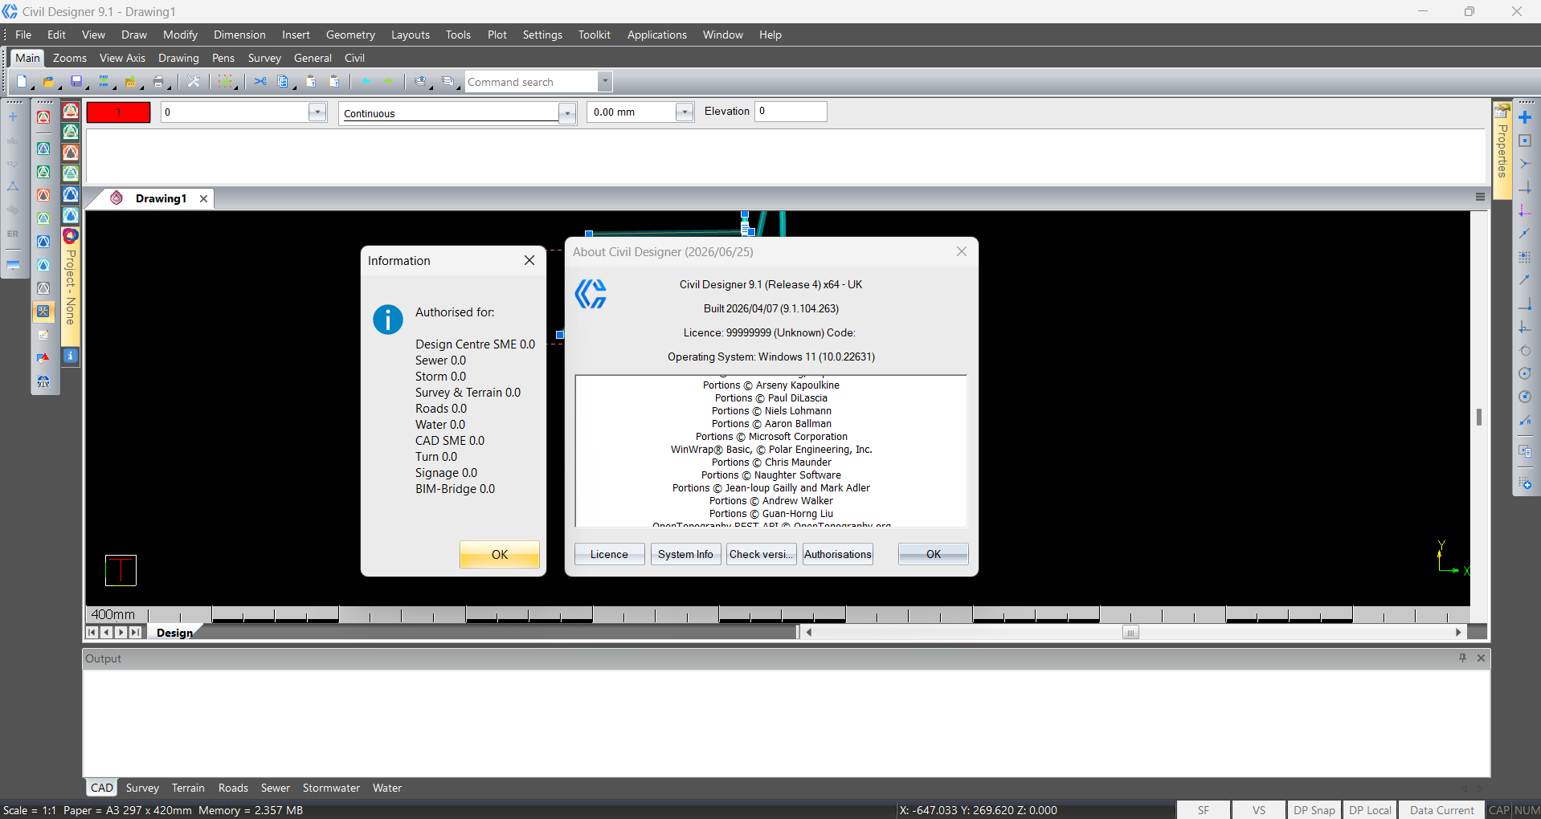Toggle DP Local in status bar

[x=1370, y=810]
